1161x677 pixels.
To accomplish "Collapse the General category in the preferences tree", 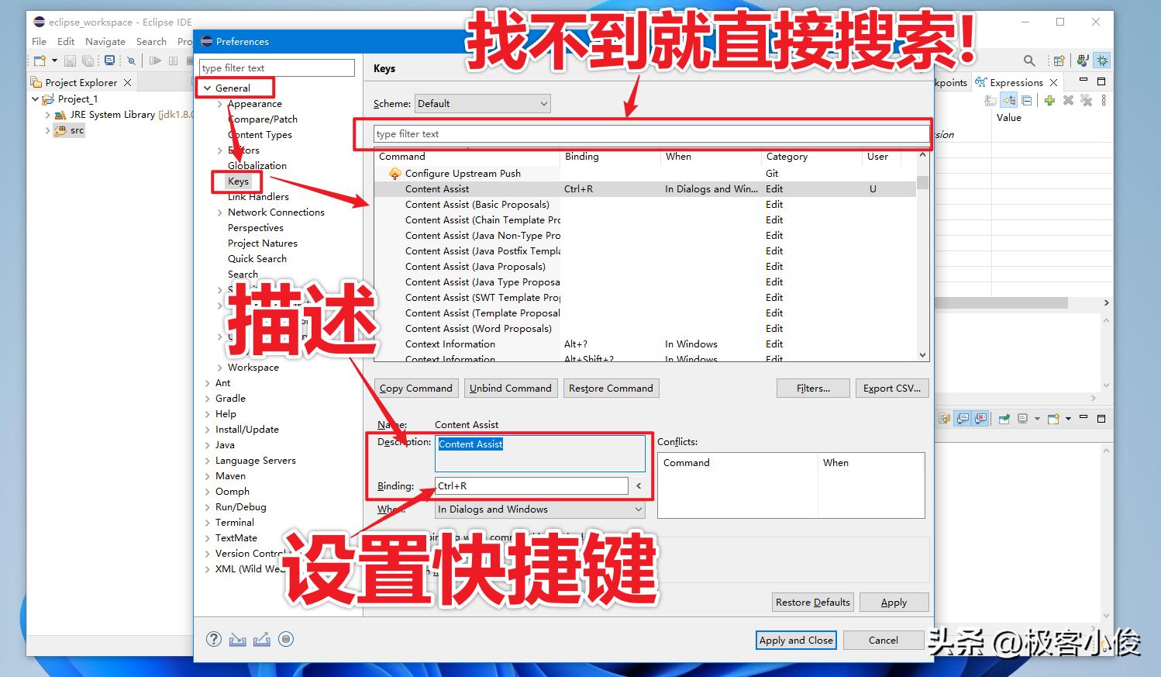I will [207, 88].
